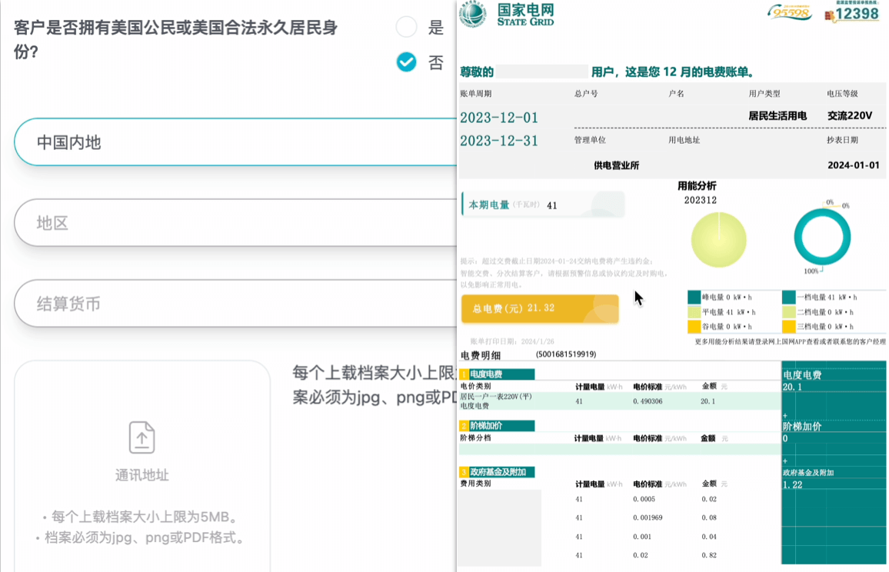
Task: Click the yellow swatch beside 谷电量
Action: [x=694, y=327]
